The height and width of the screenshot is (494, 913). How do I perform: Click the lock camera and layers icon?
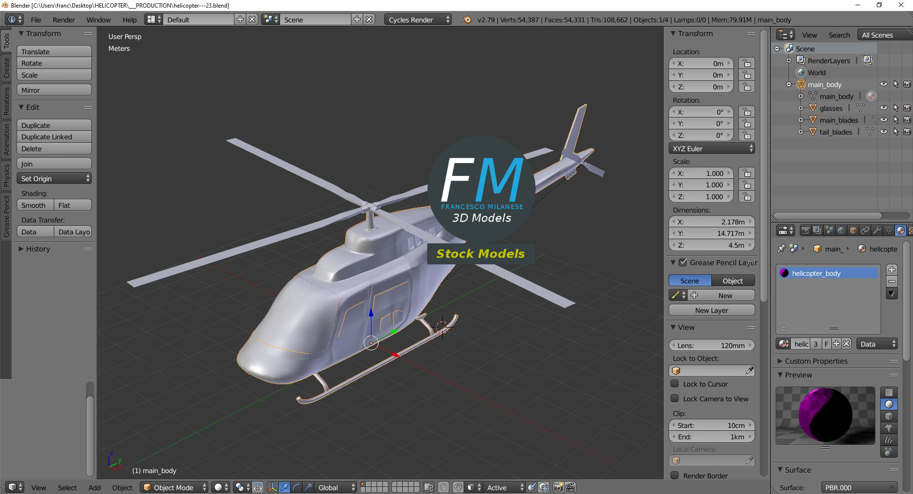(x=428, y=487)
